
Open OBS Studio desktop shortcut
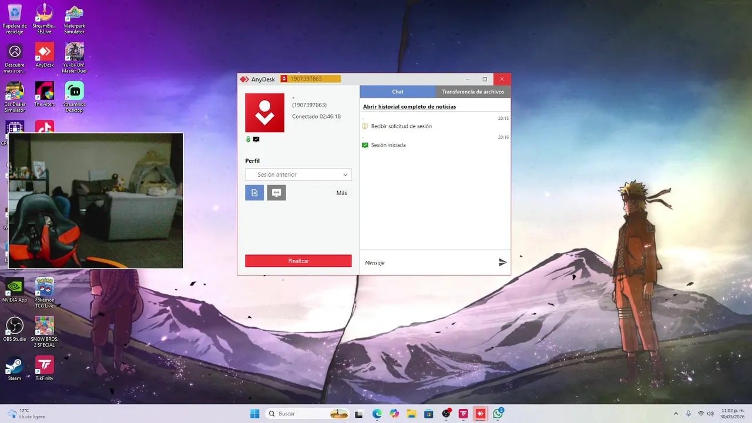(x=15, y=330)
